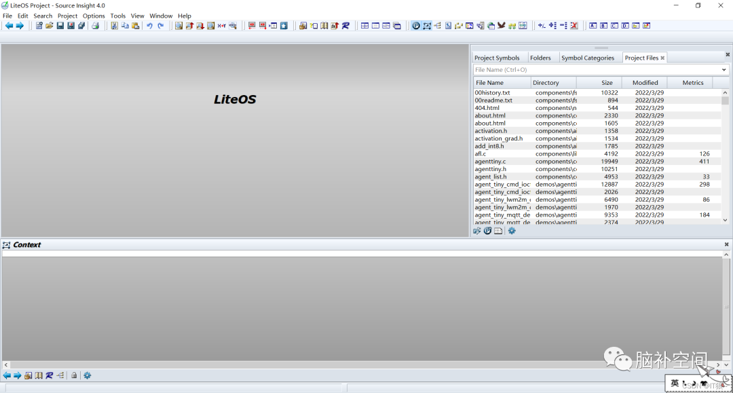
Task: Click the project panel settings gear icon
Action: click(x=512, y=231)
